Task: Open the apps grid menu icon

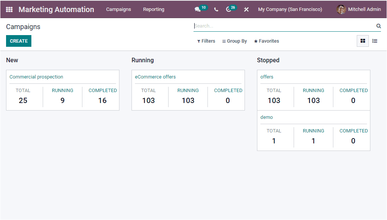Action: [x=9, y=9]
